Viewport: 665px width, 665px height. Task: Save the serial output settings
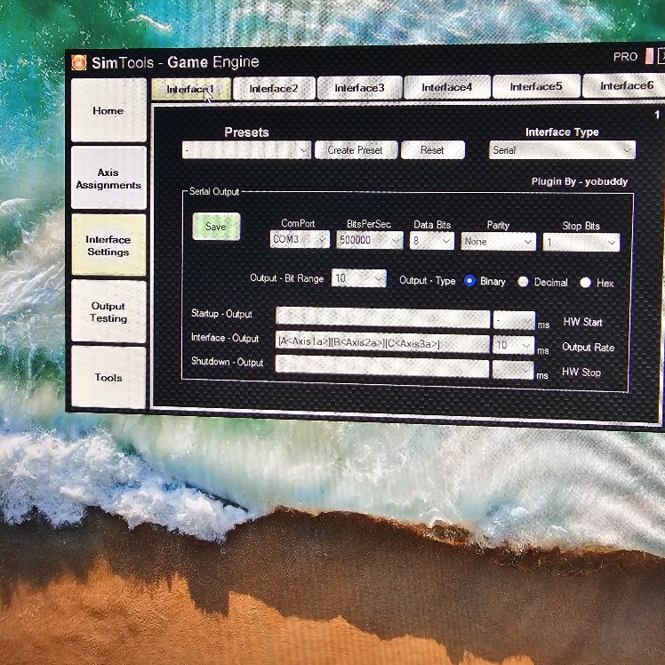coord(216,227)
